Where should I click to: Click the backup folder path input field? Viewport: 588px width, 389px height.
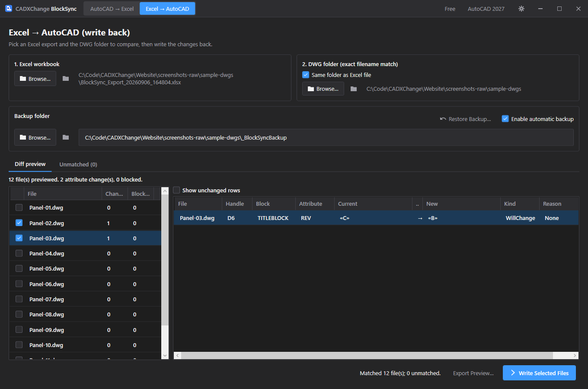click(x=326, y=137)
